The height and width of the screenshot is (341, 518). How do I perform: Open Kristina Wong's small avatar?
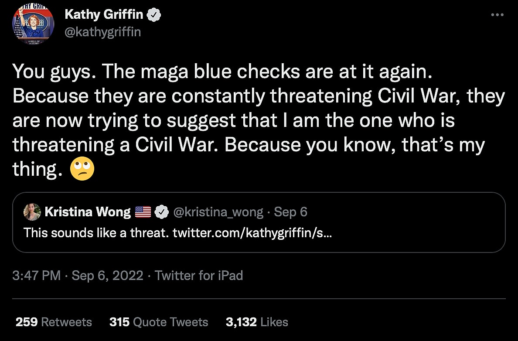(x=32, y=212)
